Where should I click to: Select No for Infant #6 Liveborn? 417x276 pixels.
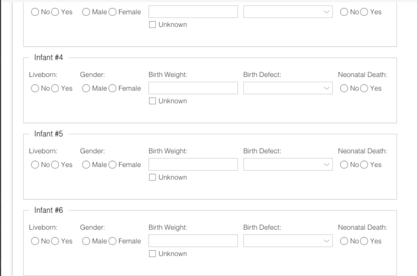[x=34, y=241]
